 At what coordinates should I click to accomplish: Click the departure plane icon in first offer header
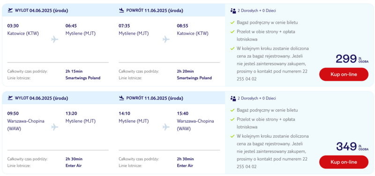click(x=10, y=10)
